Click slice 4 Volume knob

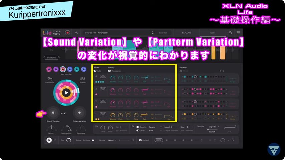click(113, 78)
